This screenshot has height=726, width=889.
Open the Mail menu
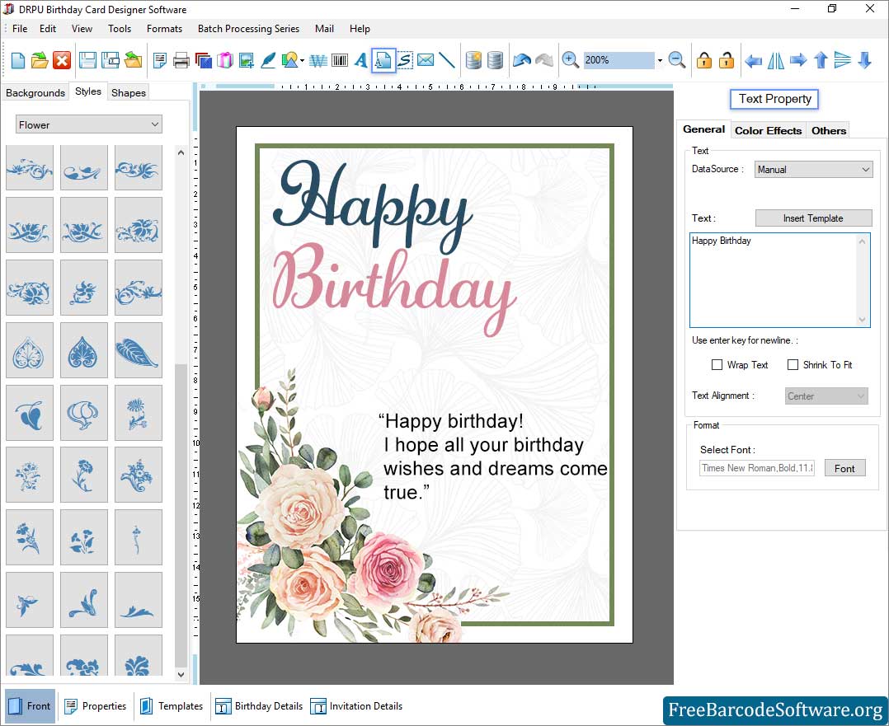(x=324, y=28)
